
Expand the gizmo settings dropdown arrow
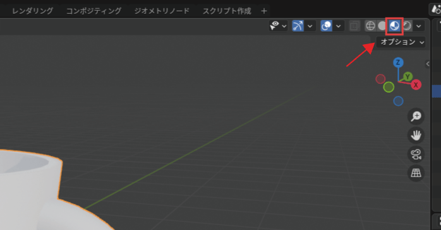310,26
